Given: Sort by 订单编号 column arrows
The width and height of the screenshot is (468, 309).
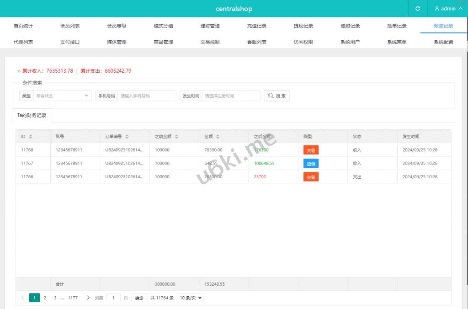Looking at the screenshot, I should [127, 137].
